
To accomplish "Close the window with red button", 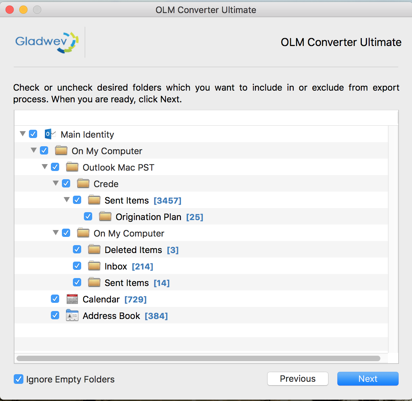I will [10, 10].
